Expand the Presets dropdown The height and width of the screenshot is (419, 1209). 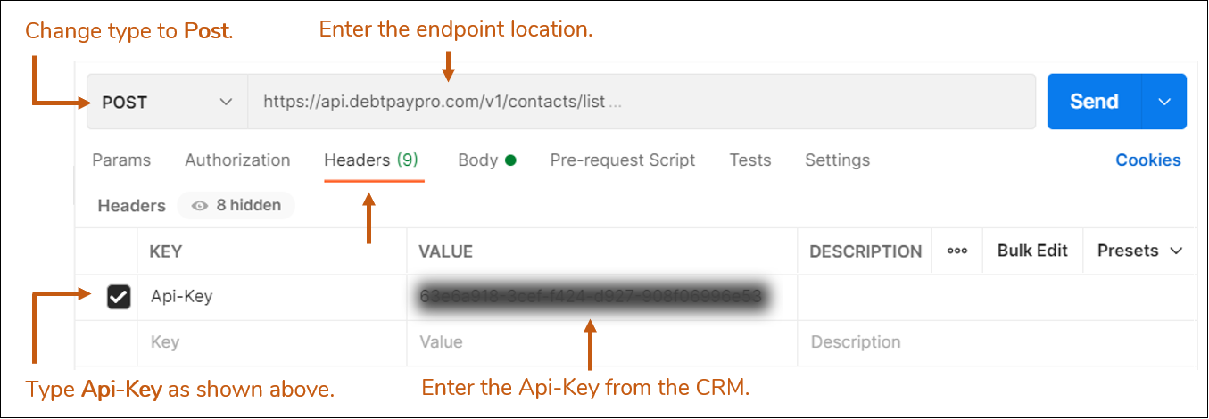1140,251
